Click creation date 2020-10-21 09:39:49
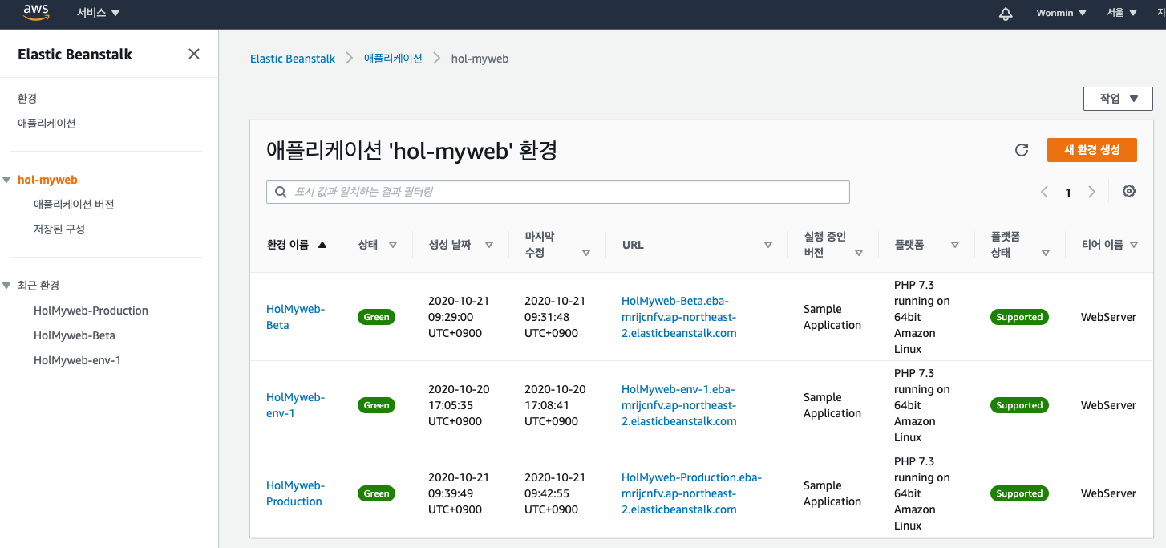The image size is (1166, 548). pos(459,493)
